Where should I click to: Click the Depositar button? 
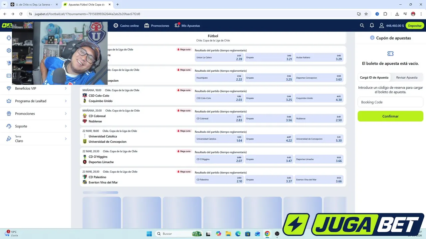click(415, 26)
